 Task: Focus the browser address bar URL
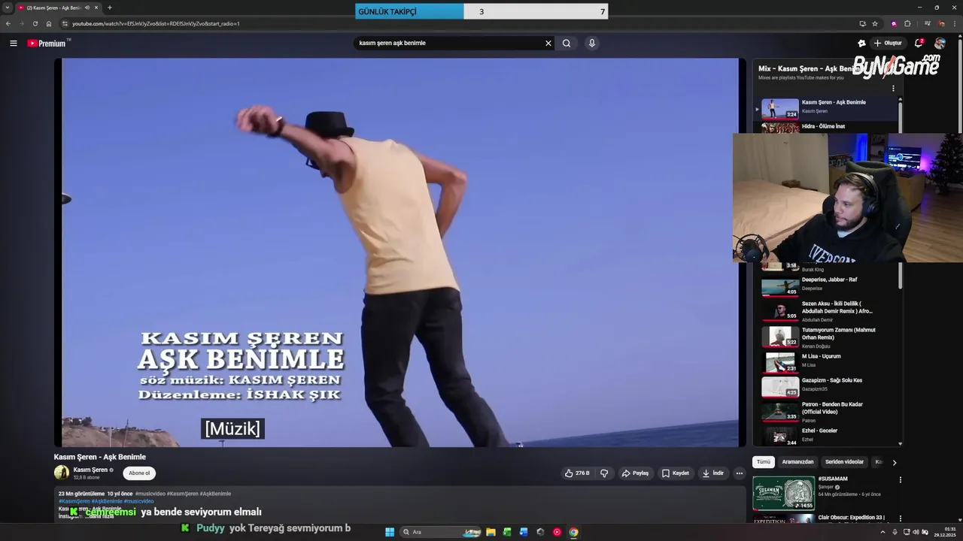point(156,23)
